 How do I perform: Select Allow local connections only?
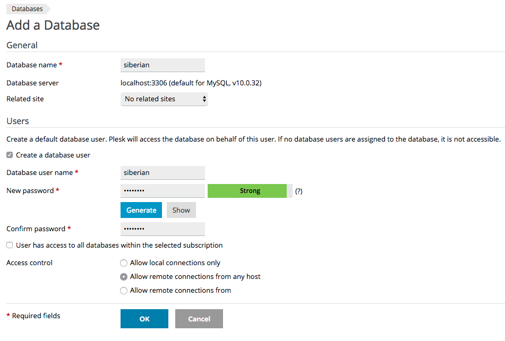coord(124,263)
